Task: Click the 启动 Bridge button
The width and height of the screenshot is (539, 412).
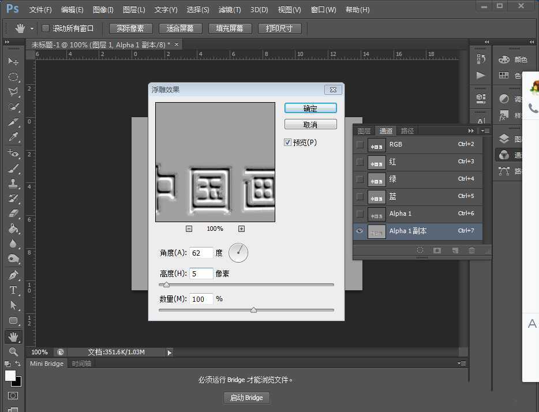Action: tap(246, 398)
